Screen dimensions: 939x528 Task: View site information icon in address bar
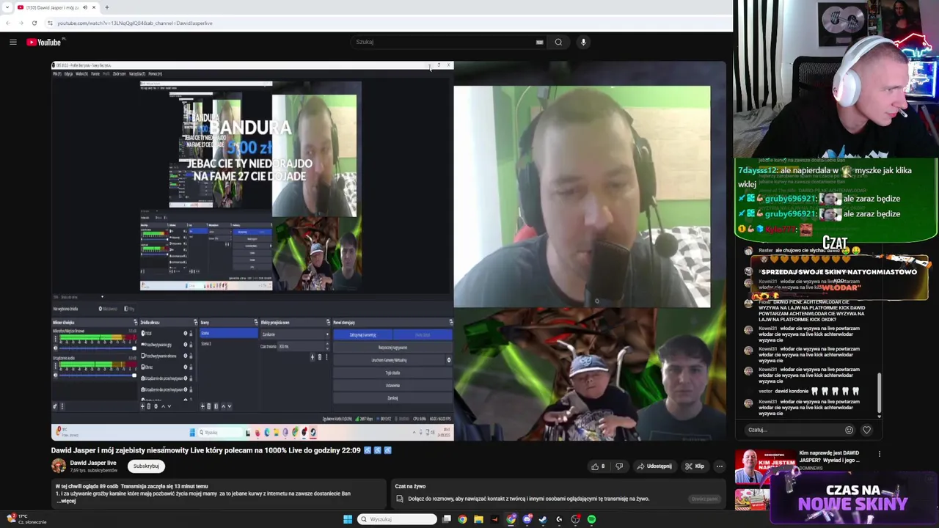point(50,23)
